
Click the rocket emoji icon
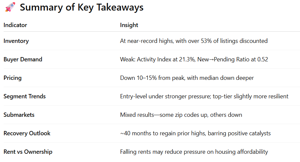[10, 7]
